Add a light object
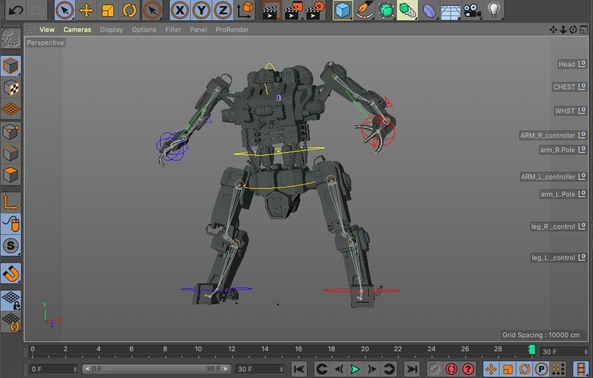Image resolution: width=593 pixels, height=378 pixels. pyautogui.click(x=494, y=10)
